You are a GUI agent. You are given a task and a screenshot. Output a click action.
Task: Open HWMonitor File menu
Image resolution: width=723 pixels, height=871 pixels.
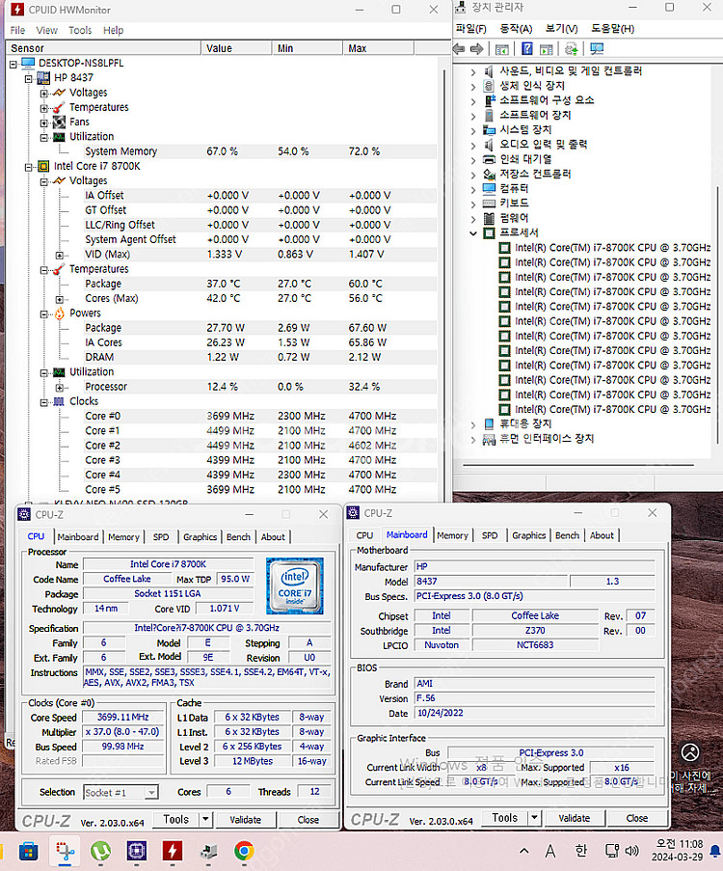(17, 31)
